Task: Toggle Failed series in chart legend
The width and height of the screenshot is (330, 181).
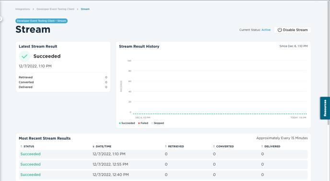Action: pos(143,123)
